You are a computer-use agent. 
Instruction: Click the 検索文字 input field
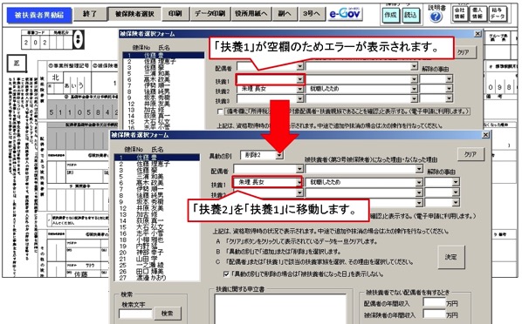(135, 314)
